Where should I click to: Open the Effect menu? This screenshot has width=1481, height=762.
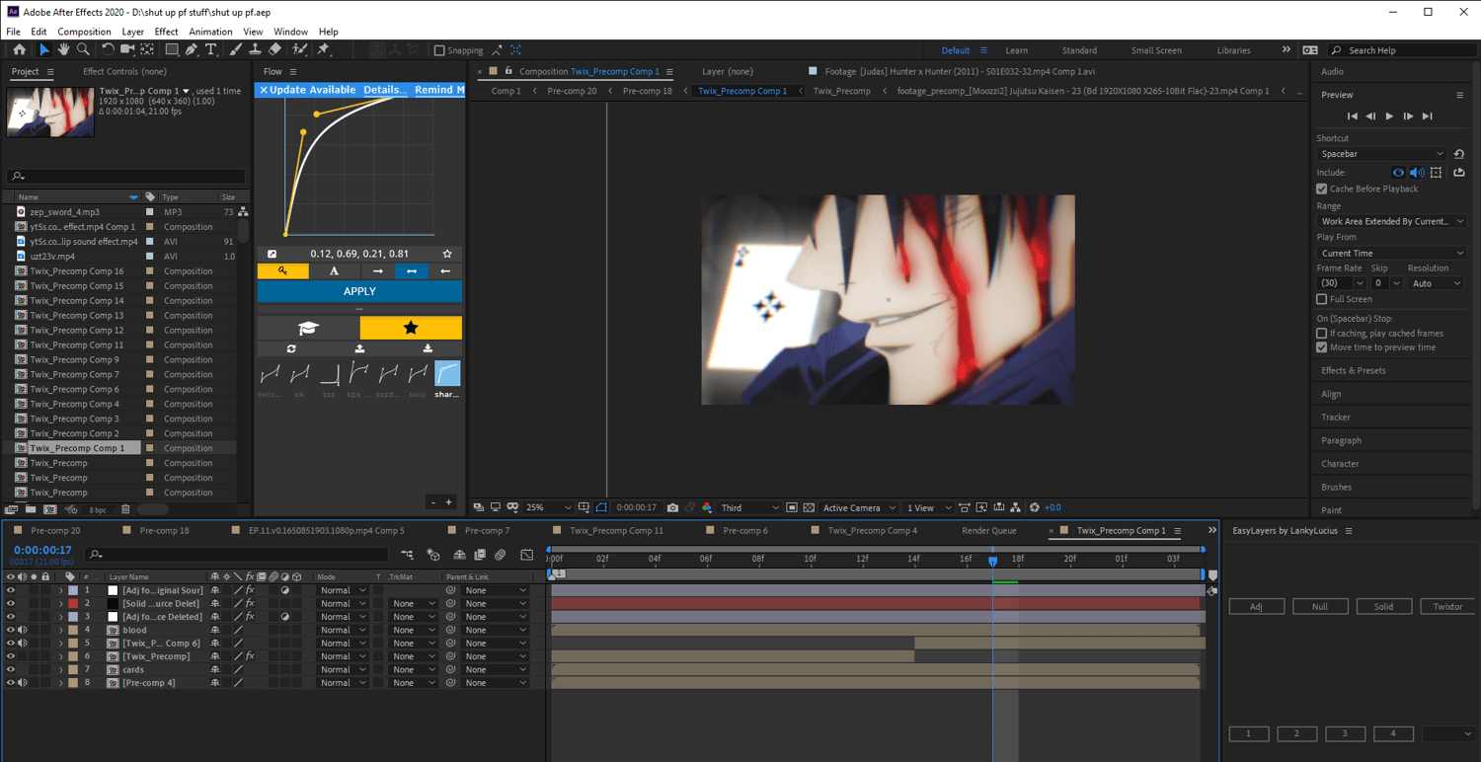(166, 32)
